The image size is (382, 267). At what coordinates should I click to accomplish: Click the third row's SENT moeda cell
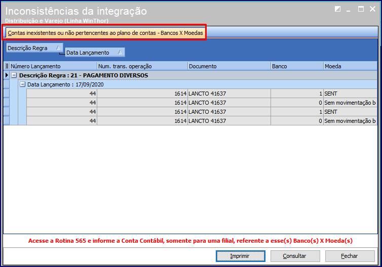point(350,112)
